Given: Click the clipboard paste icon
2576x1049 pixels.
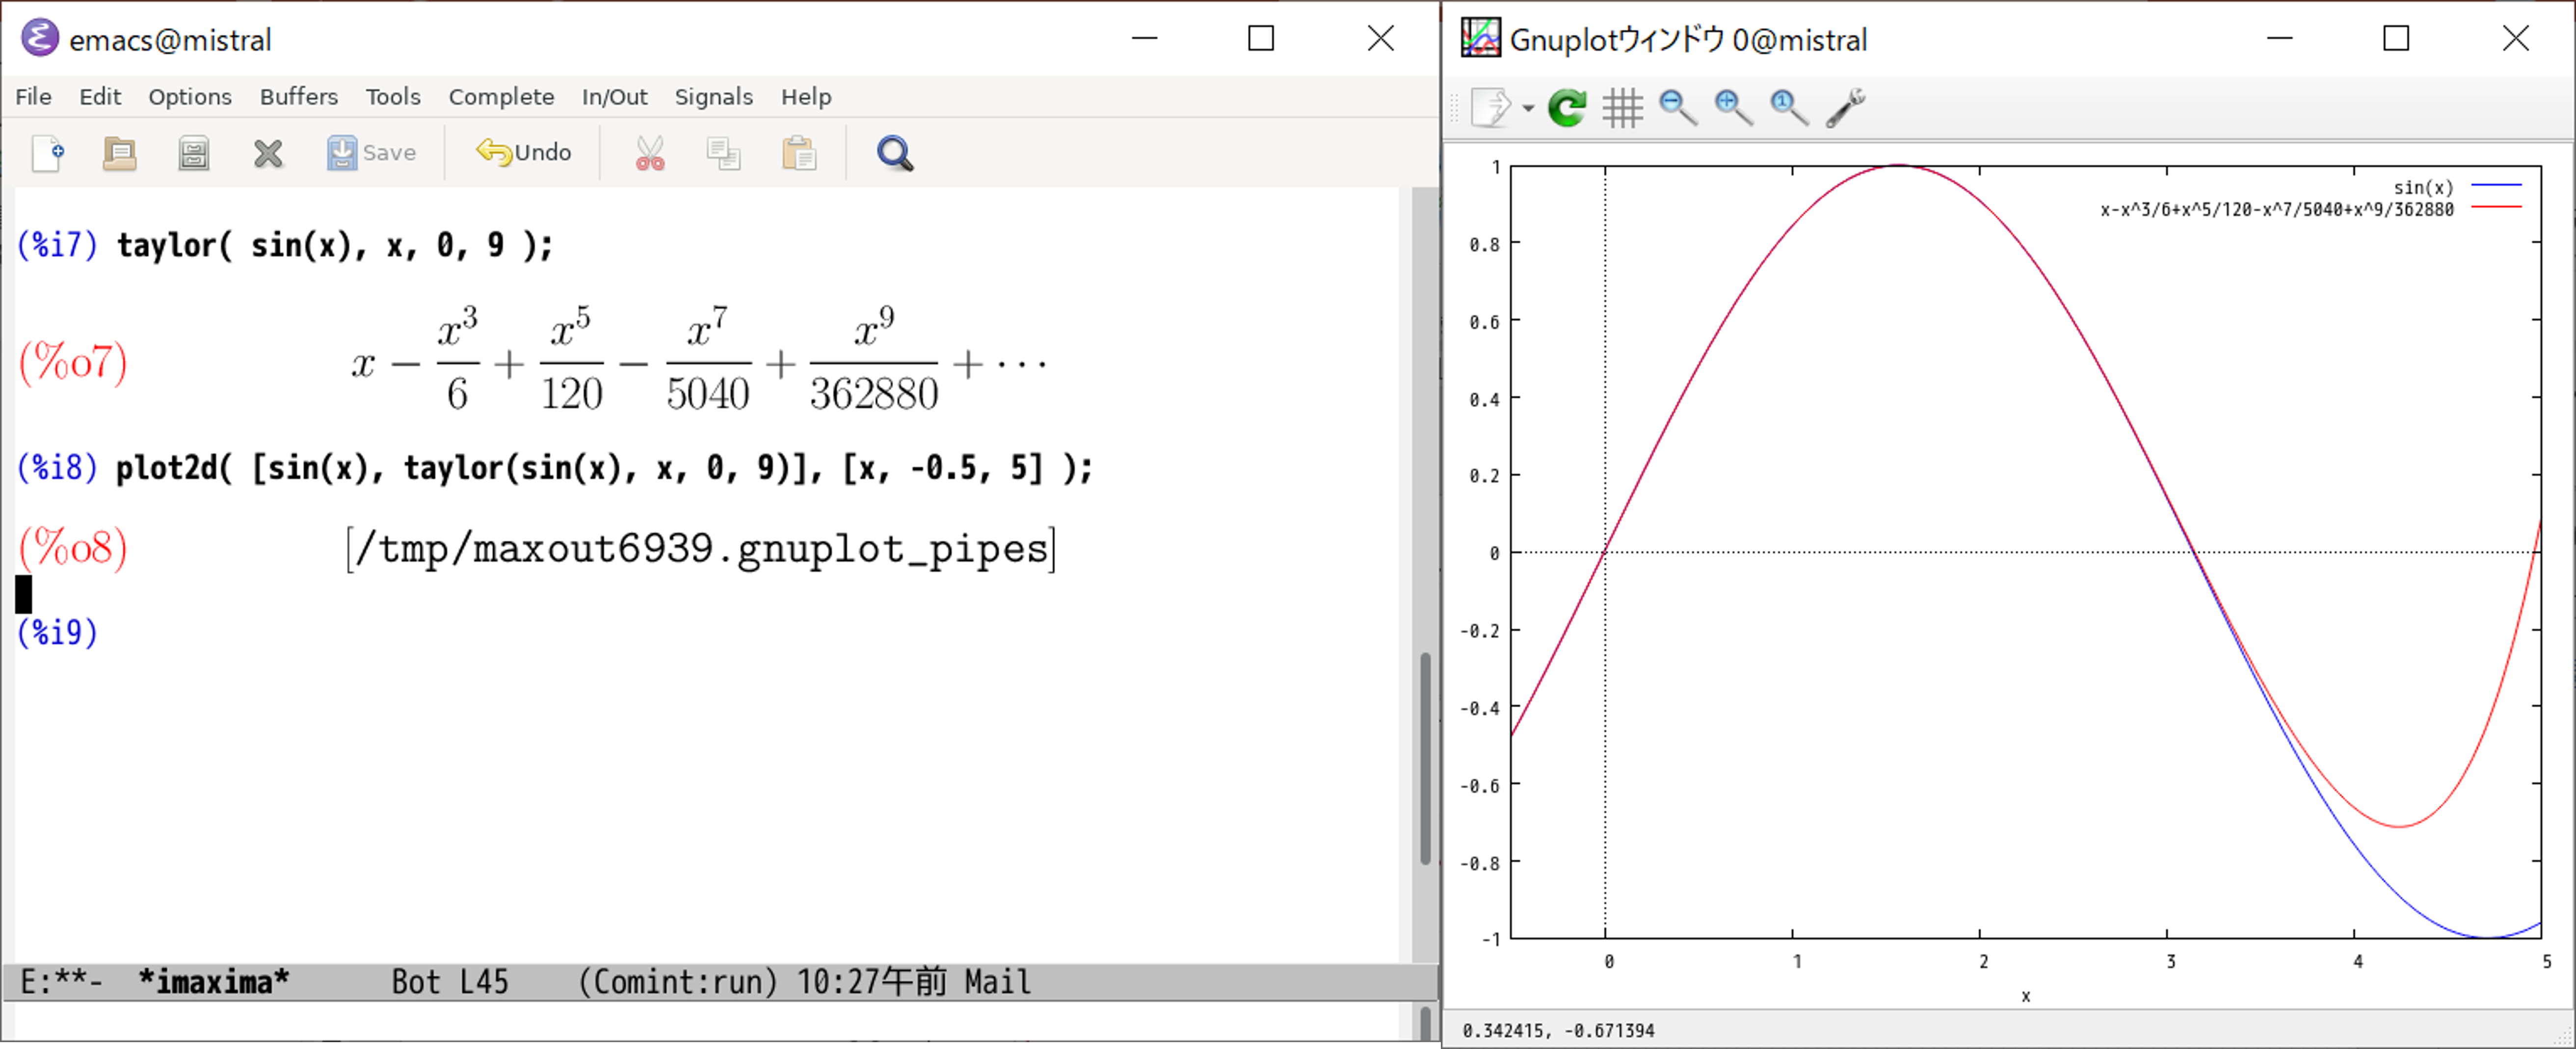Looking at the screenshot, I should (x=799, y=153).
